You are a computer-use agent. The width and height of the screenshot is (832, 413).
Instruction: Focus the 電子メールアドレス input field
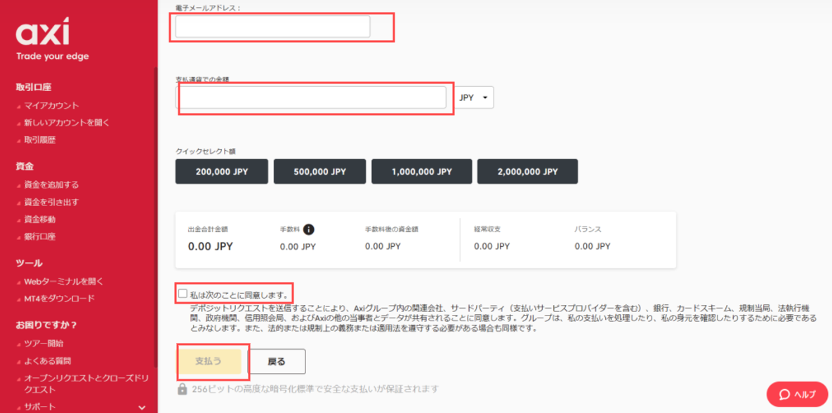[x=272, y=27]
